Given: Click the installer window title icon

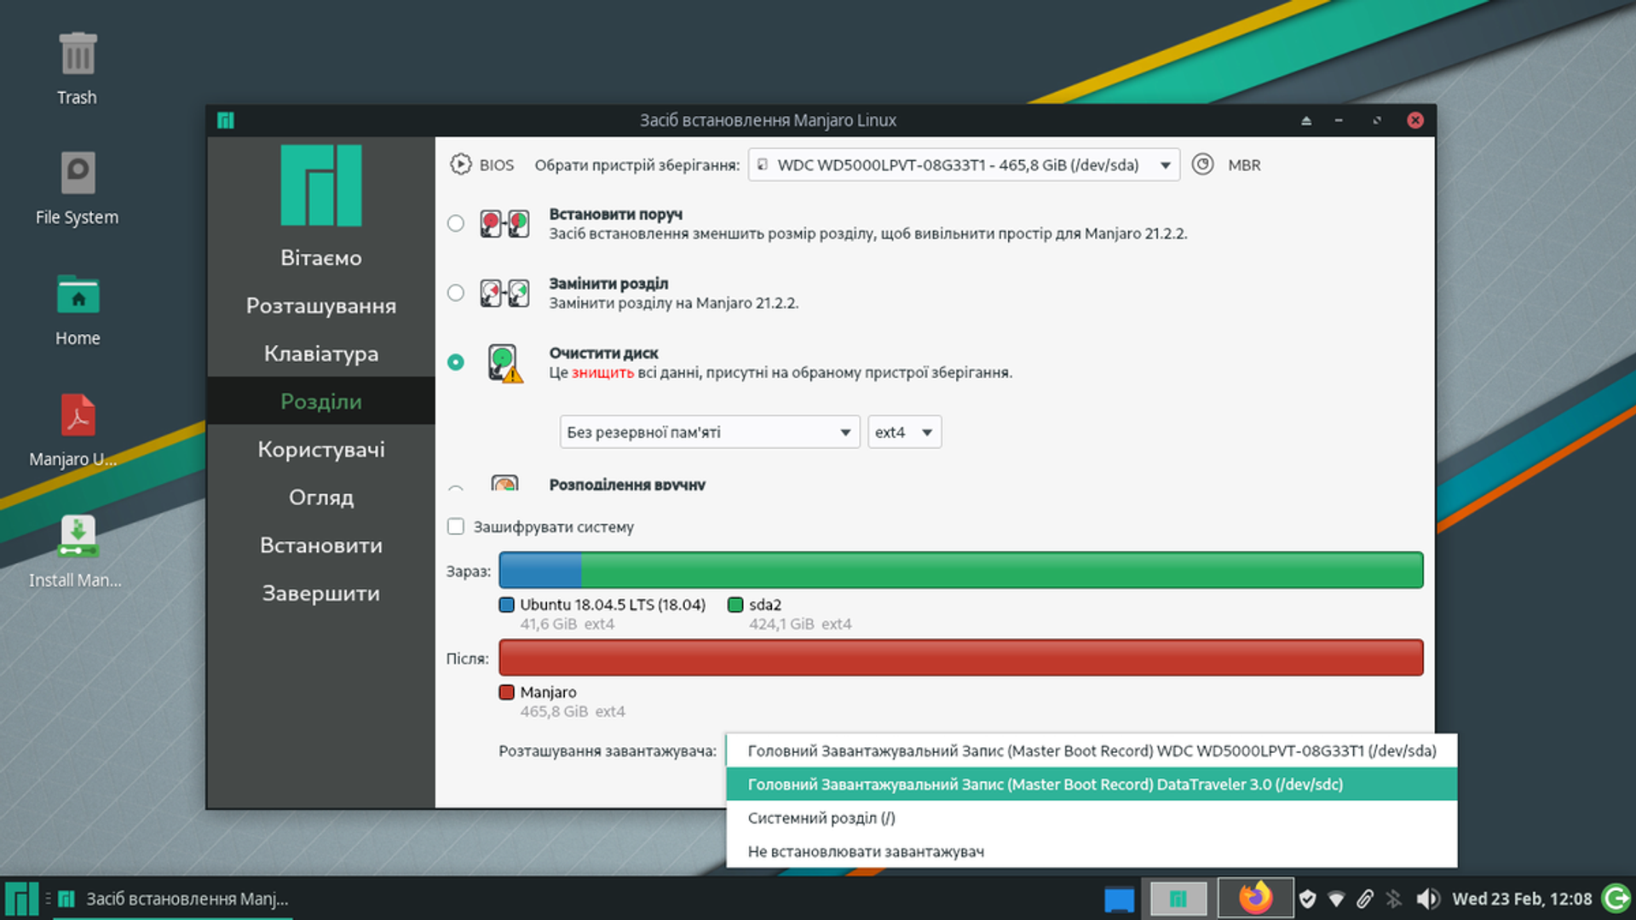Looking at the screenshot, I should click(225, 120).
